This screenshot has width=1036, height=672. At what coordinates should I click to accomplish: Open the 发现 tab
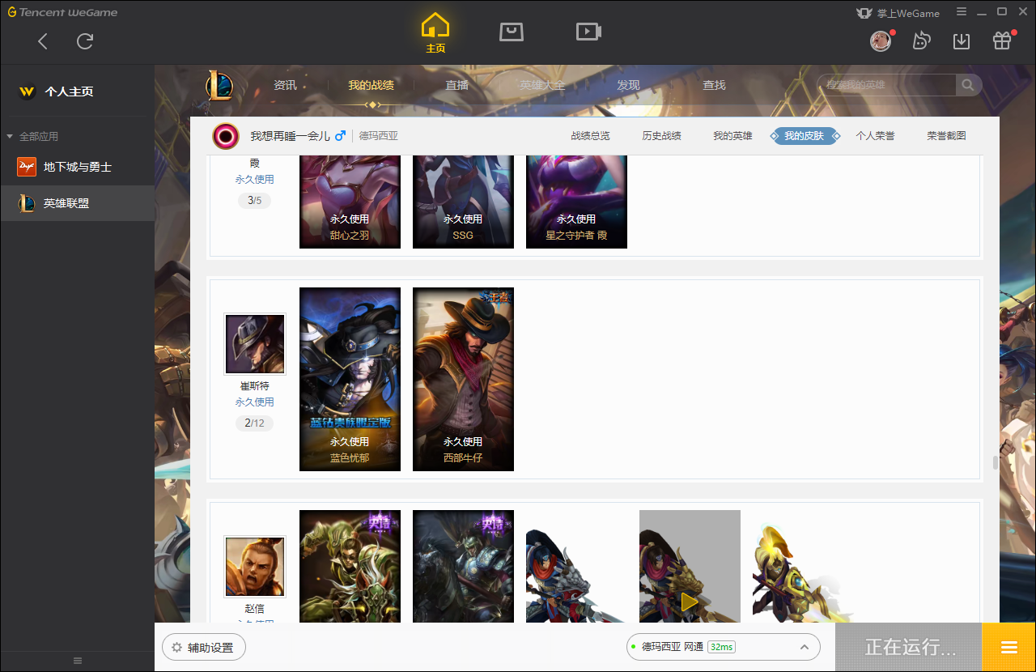[x=628, y=85]
